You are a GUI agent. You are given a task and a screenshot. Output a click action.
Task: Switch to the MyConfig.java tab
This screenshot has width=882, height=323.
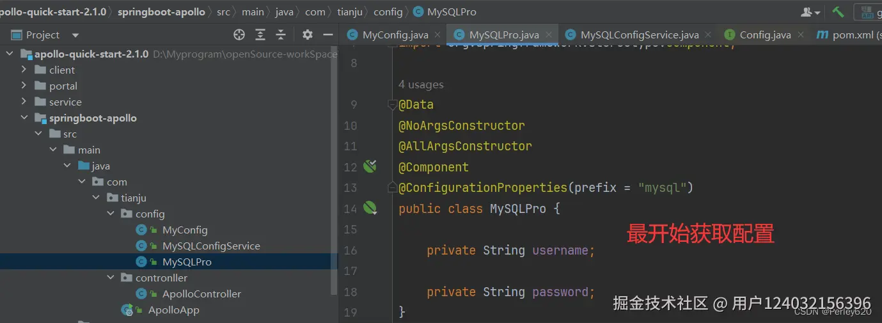pos(395,35)
